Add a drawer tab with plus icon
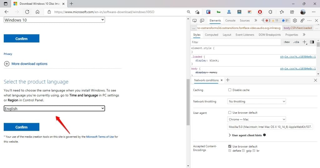320x168 pixels. click(228, 80)
